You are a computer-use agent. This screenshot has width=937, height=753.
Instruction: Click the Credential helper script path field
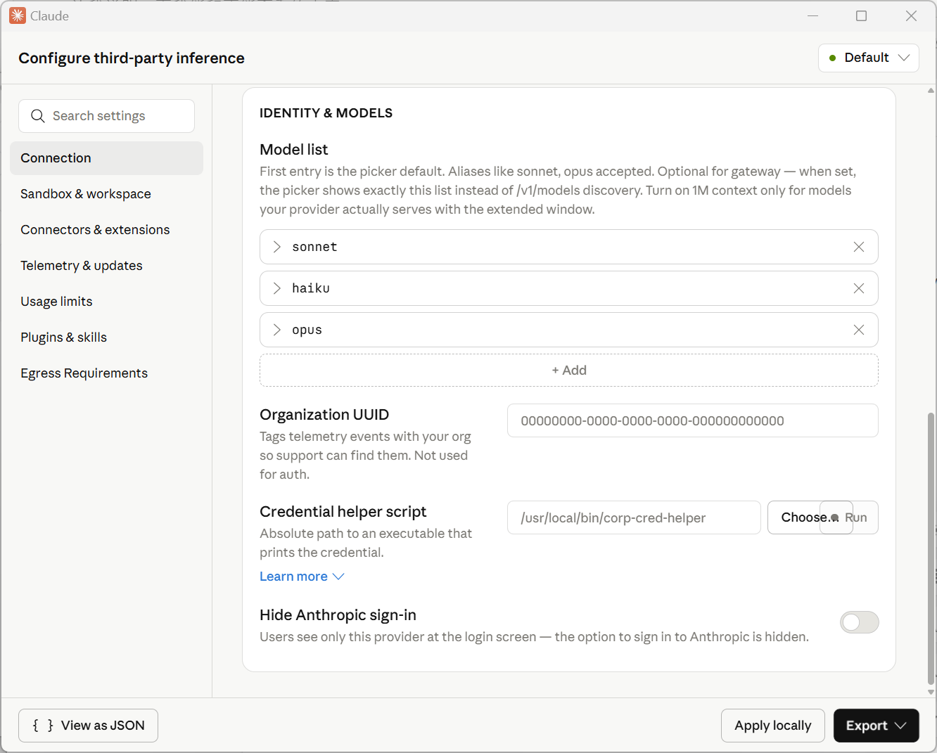coord(634,517)
